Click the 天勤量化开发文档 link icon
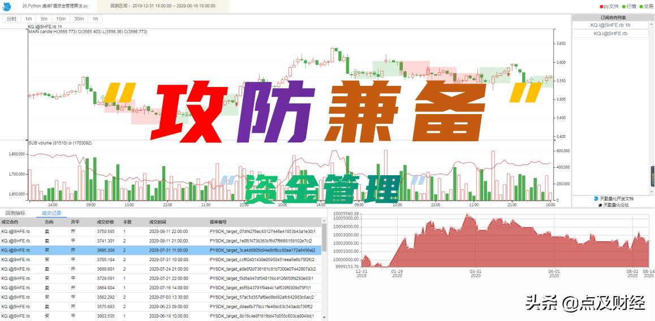Image resolution: width=655 pixels, height=321 pixels. click(x=596, y=199)
